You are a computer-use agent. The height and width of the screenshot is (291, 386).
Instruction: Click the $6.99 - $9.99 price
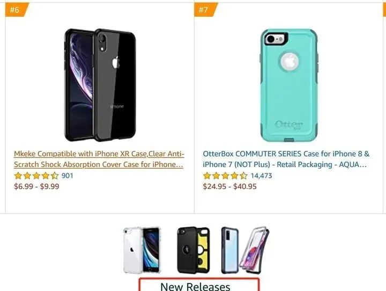[36, 186]
